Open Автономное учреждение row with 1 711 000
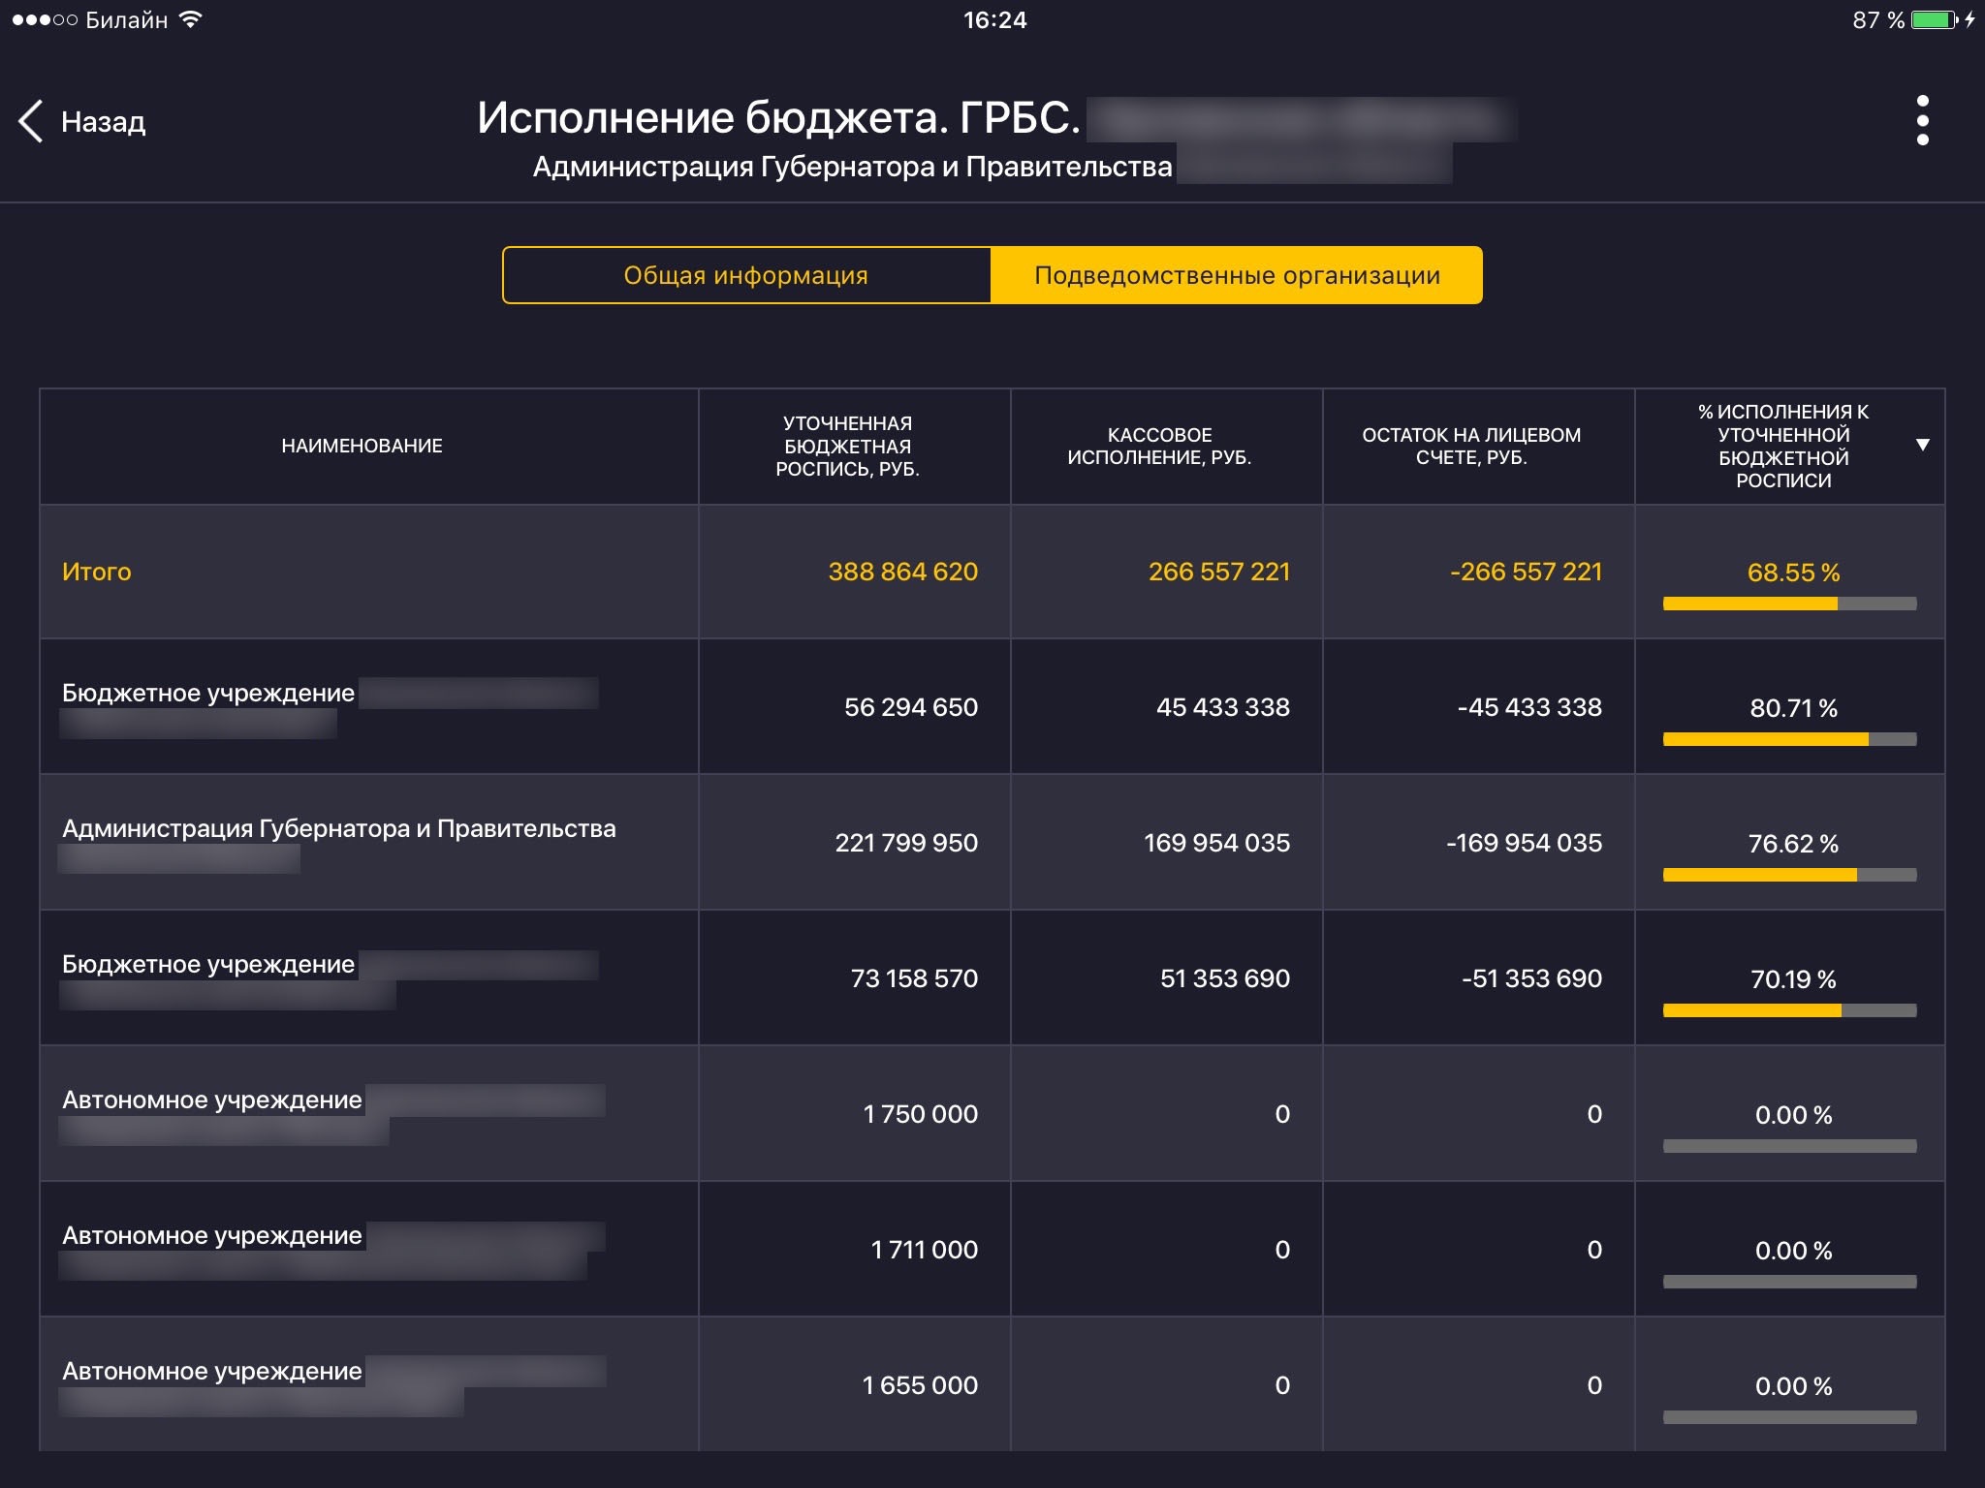Image resolution: width=1985 pixels, height=1488 pixels. [992, 1250]
